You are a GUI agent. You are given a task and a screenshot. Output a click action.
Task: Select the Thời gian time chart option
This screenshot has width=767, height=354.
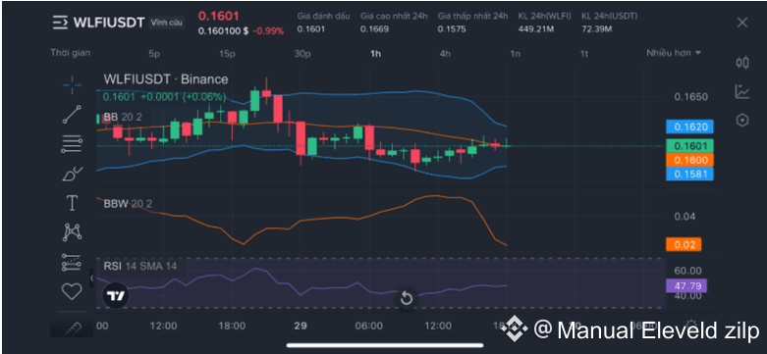click(71, 53)
